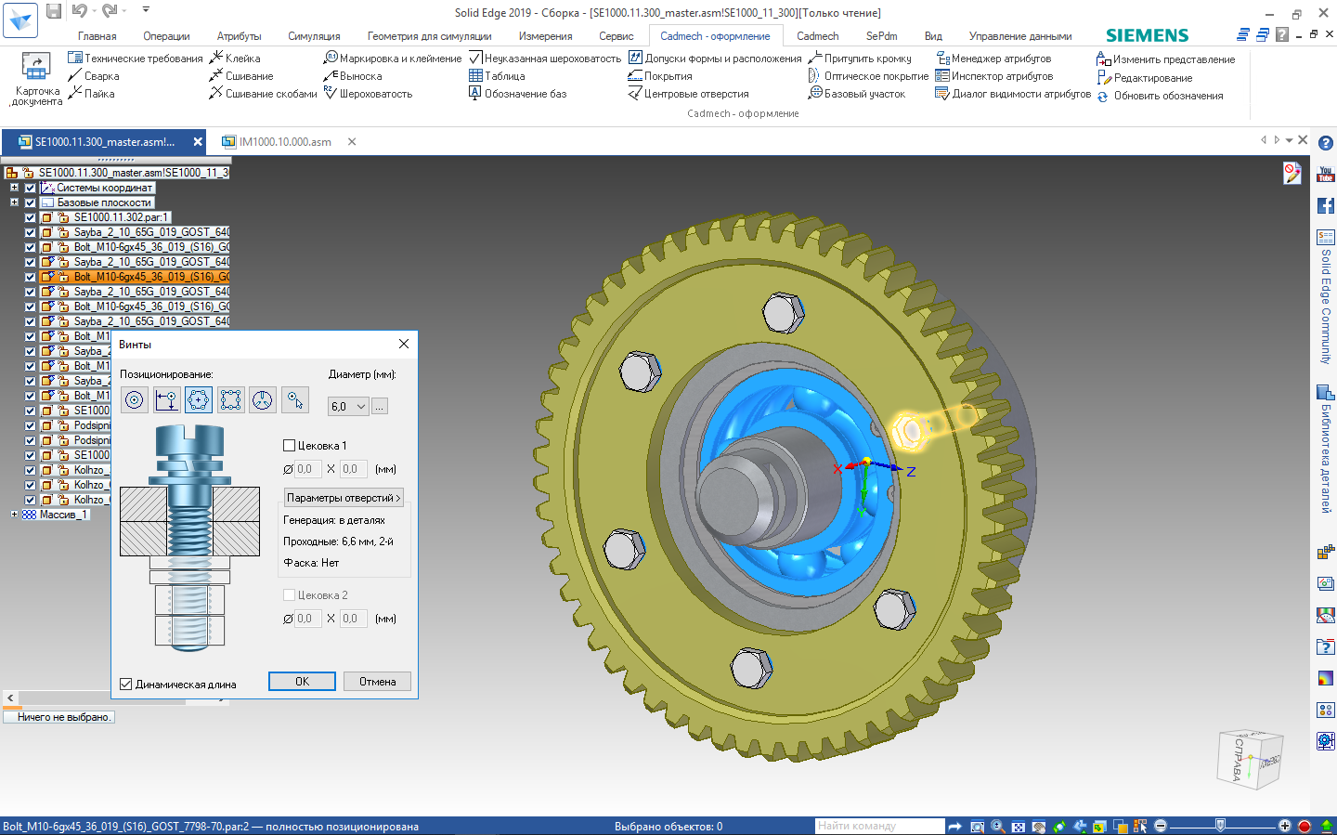Uncheck Динамическая длина option
The height and width of the screenshot is (835, 1337).
coord(126,685)
